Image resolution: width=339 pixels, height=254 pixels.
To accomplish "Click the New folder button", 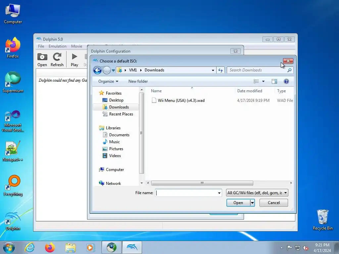I will (x=138, y=81).
